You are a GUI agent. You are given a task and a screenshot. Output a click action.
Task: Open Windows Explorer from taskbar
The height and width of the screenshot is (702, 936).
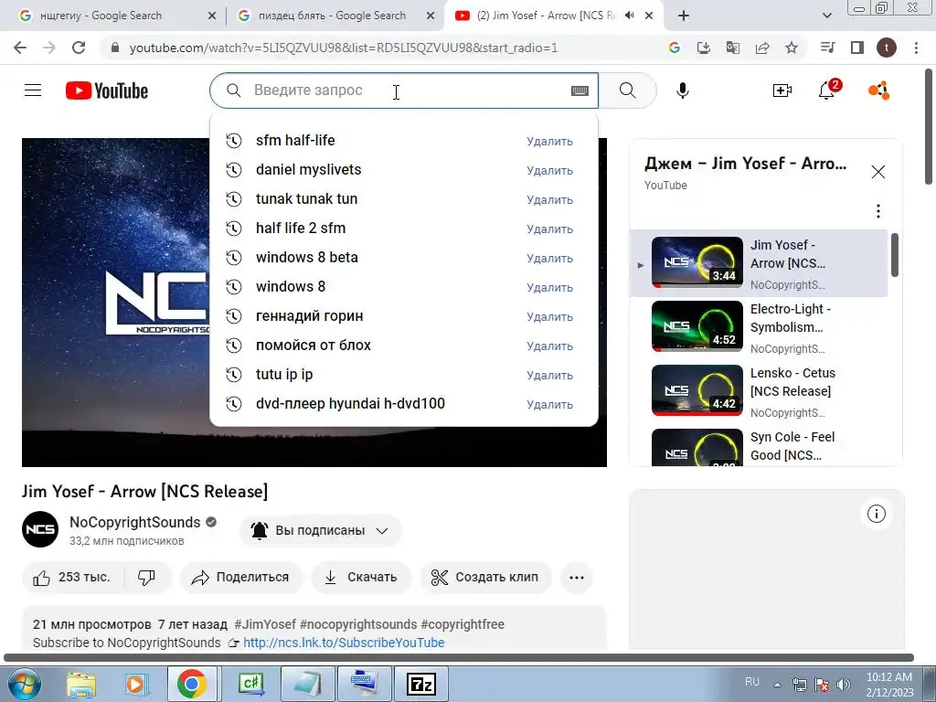[81, 684]
